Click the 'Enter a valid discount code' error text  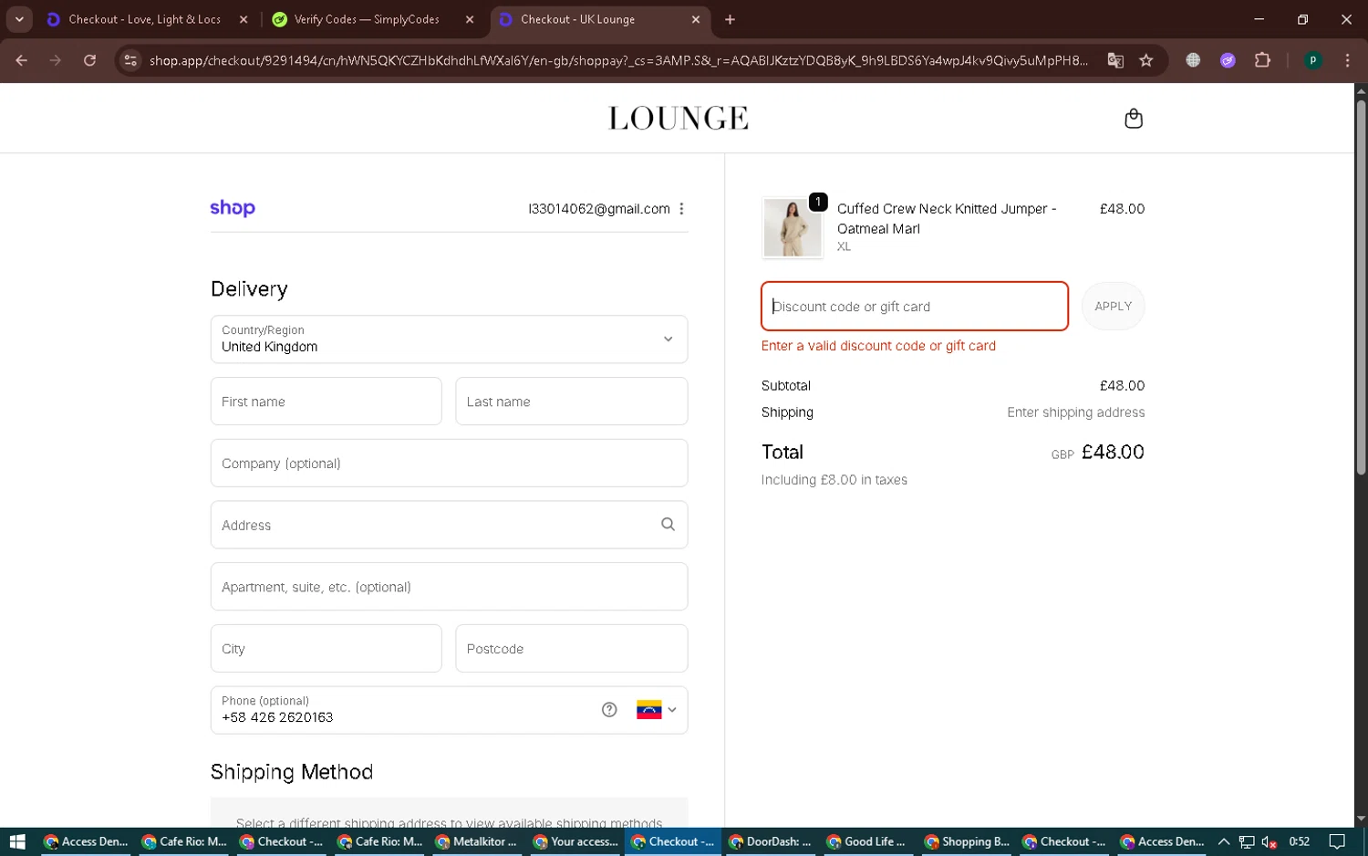tap(878, 346)
